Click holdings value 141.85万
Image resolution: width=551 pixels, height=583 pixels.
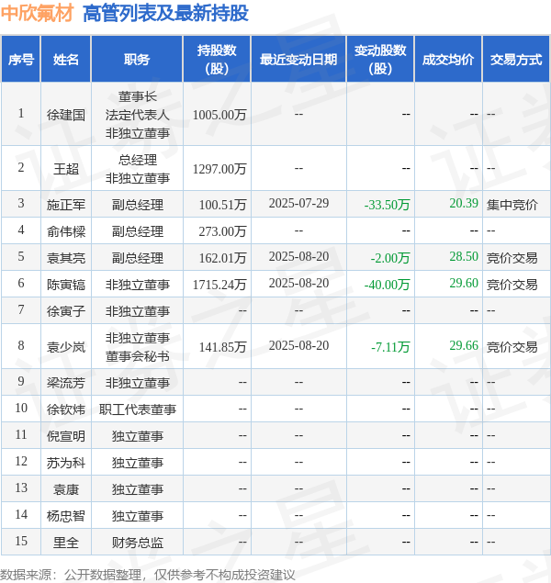223,347
